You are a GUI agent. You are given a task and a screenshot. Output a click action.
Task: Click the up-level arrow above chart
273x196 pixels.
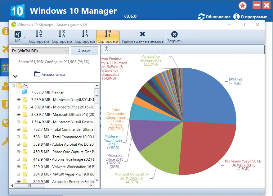(x=106, y=49)
